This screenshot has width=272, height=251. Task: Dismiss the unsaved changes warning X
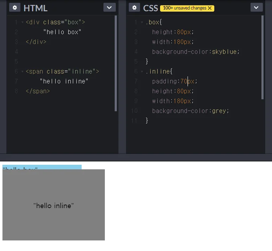coord(210,8)
